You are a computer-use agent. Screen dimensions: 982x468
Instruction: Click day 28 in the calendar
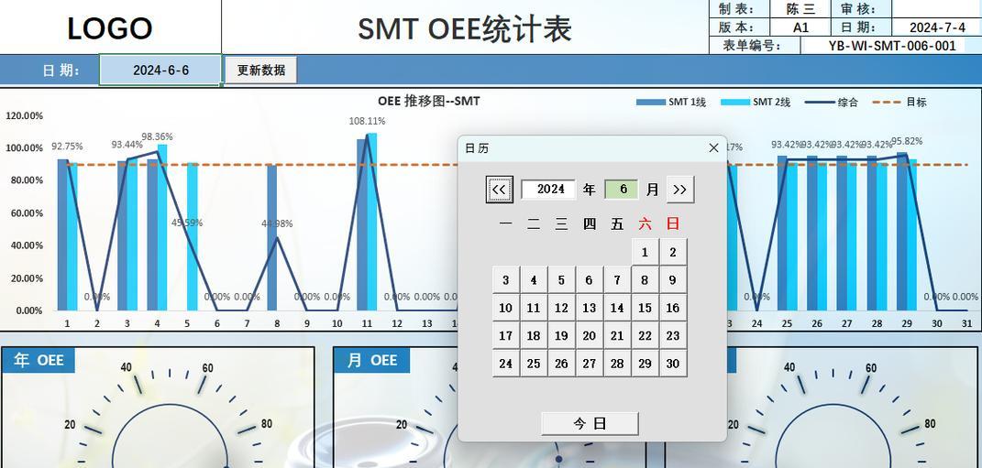coord(617,364)
